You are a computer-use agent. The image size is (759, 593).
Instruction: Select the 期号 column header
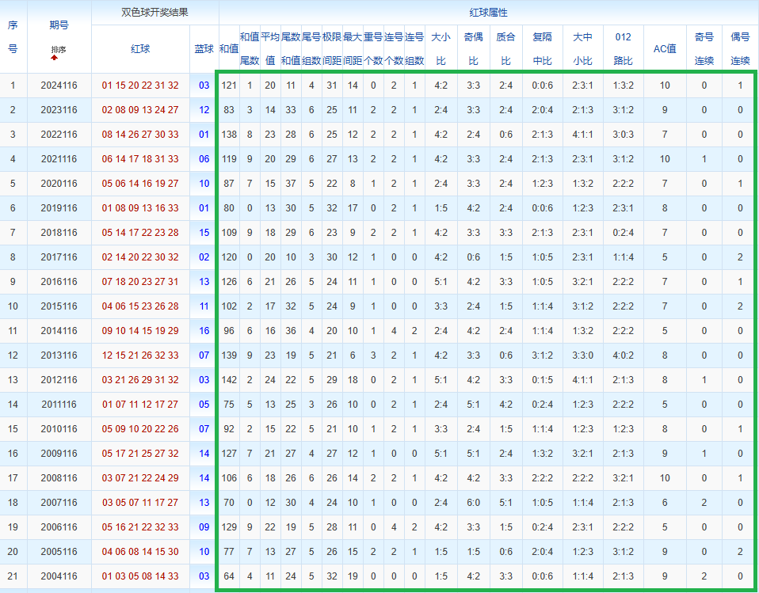coord(59,25)
